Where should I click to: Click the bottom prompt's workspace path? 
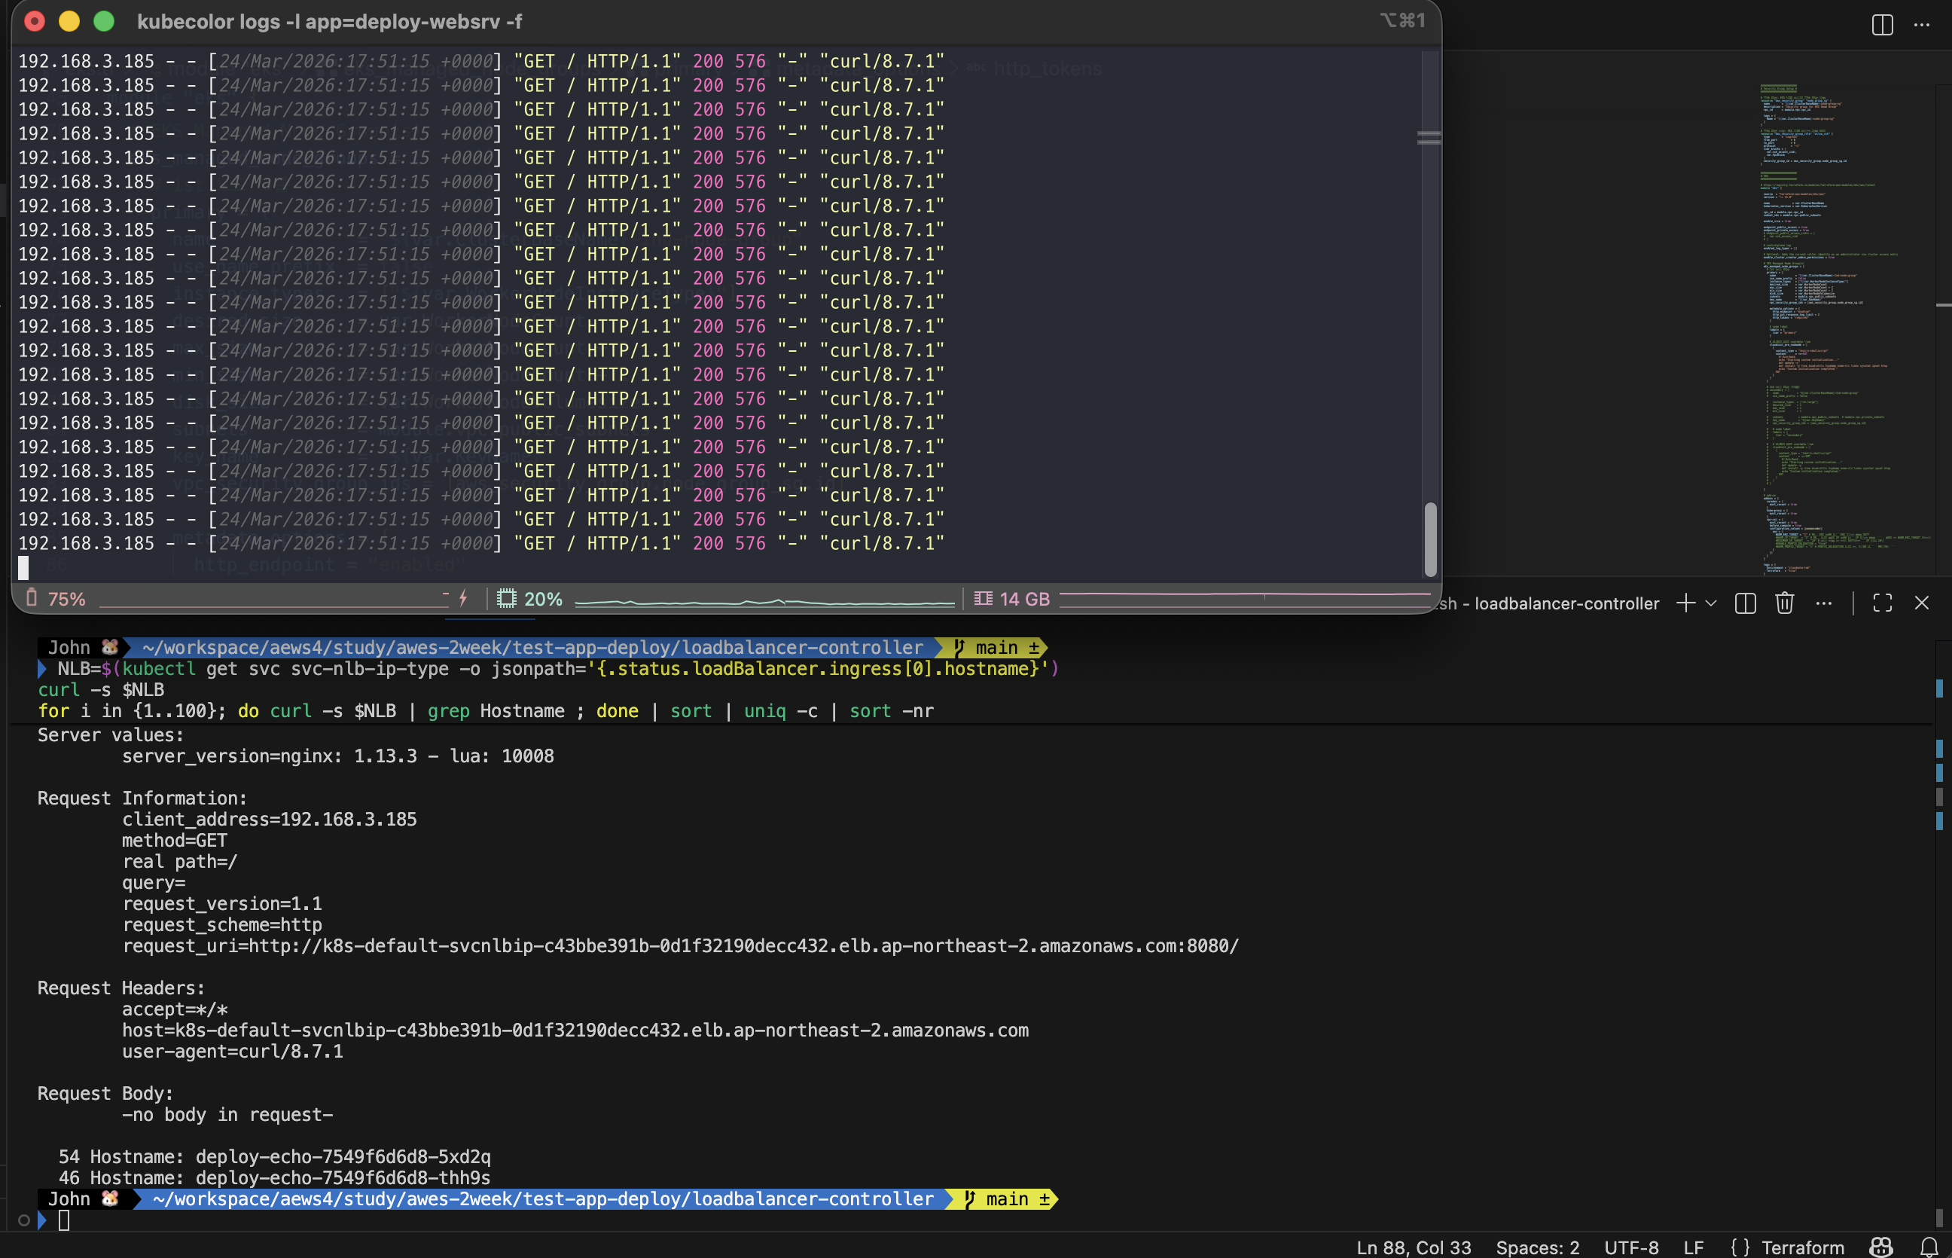click(543, 1199)
